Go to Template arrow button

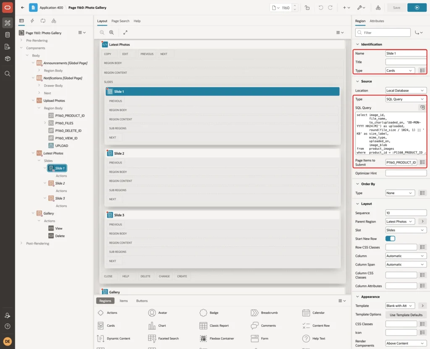point(422,306)
